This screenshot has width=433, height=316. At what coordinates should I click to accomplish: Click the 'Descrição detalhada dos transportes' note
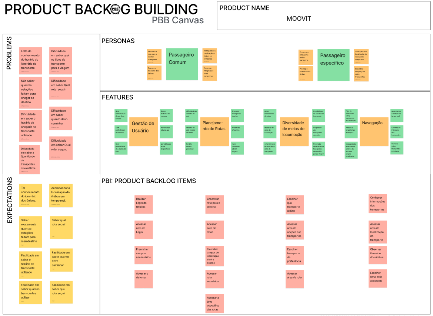tap(319, 149)
